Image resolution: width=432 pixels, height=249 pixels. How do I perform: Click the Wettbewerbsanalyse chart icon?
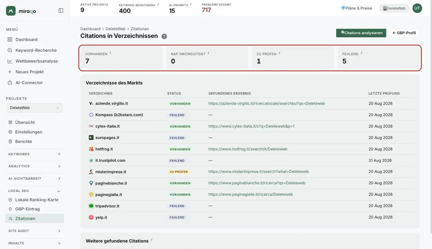pos(10,61)
